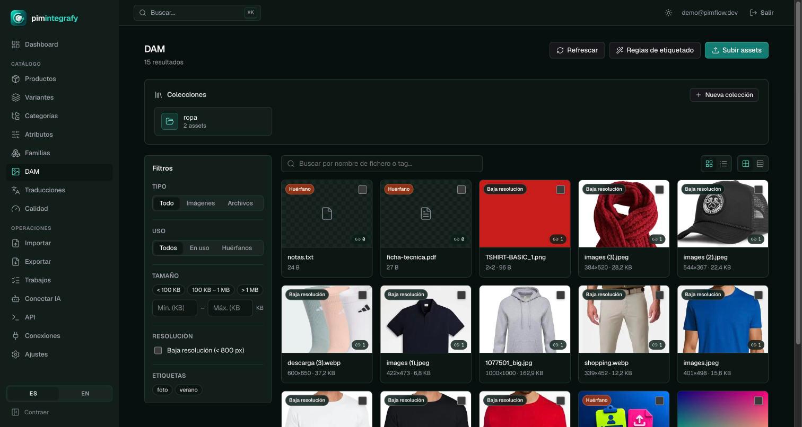Filter type by Archivos
This screenshot has width=802, height=427.
(x=240, y=203)
